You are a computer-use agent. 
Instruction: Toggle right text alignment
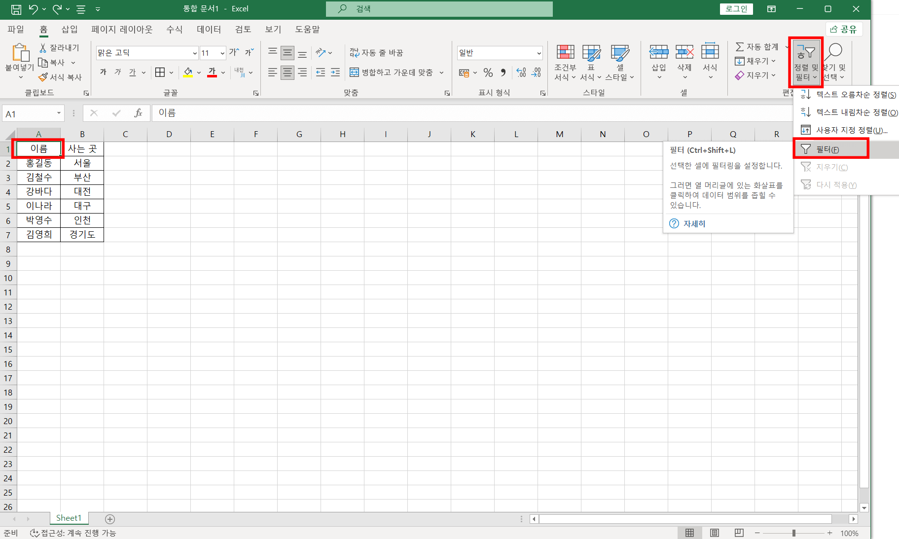point(302,72)
